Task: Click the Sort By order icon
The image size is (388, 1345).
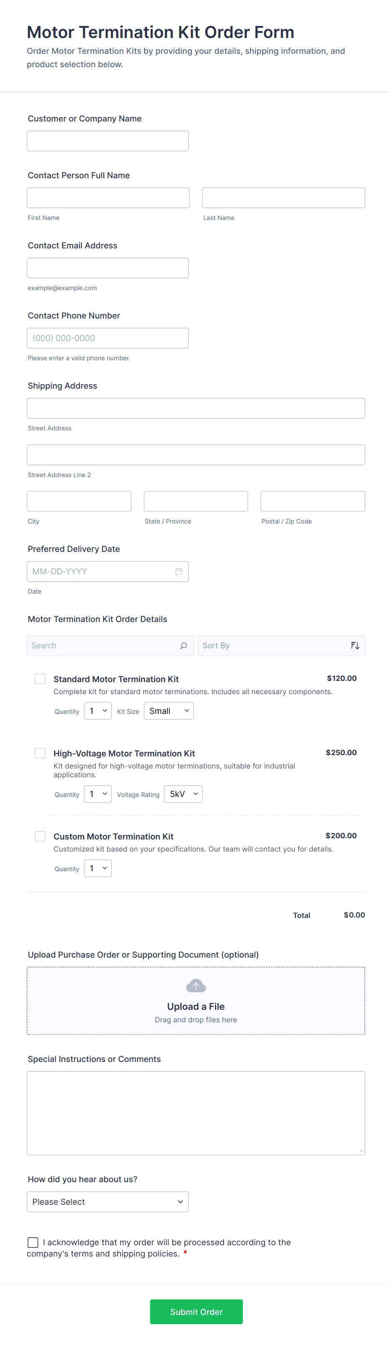Action: click(355, 645)
